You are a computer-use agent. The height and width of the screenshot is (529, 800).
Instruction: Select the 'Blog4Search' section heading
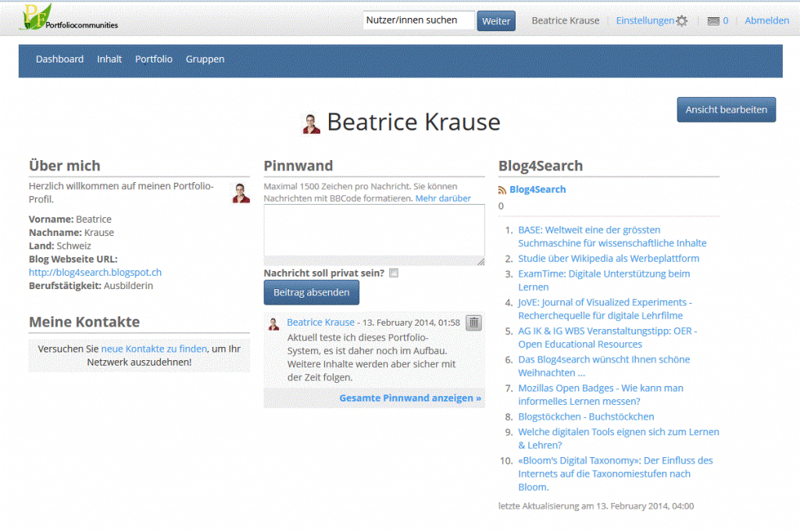541,166
